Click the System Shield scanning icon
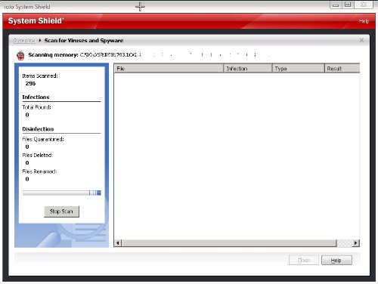Screen dimensions: 378x284 click(20, 55)
